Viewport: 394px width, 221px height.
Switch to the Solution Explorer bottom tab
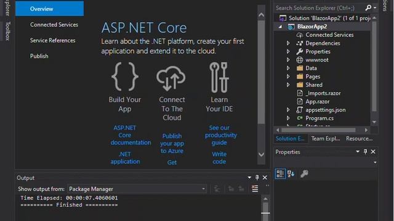(291, 139)
